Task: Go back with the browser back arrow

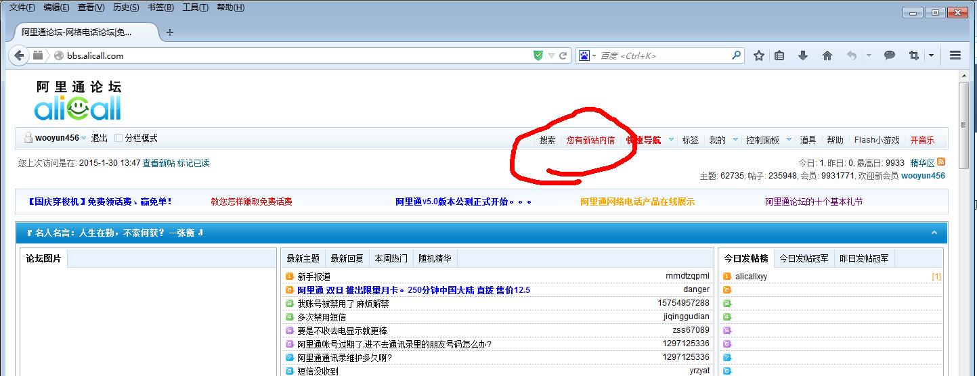Action: (x=19, y=55)
